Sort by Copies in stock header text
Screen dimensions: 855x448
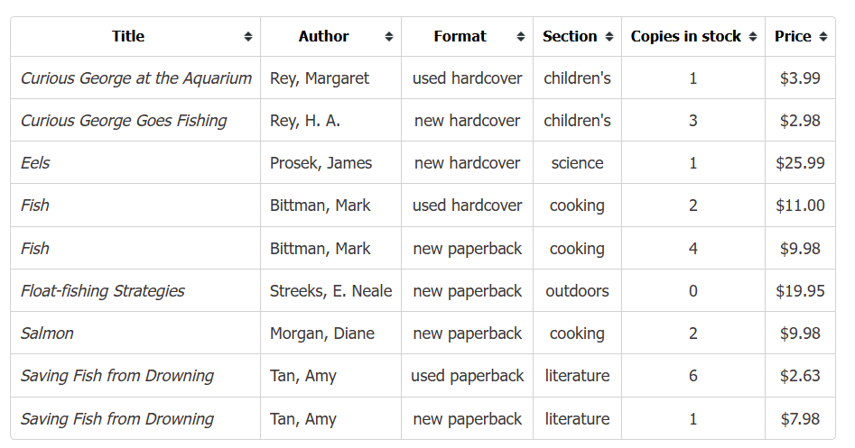(685, 37)
